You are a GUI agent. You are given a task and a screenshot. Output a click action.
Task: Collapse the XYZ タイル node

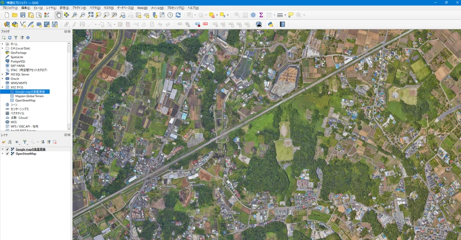pyautogui.click(x=2, y=87)
